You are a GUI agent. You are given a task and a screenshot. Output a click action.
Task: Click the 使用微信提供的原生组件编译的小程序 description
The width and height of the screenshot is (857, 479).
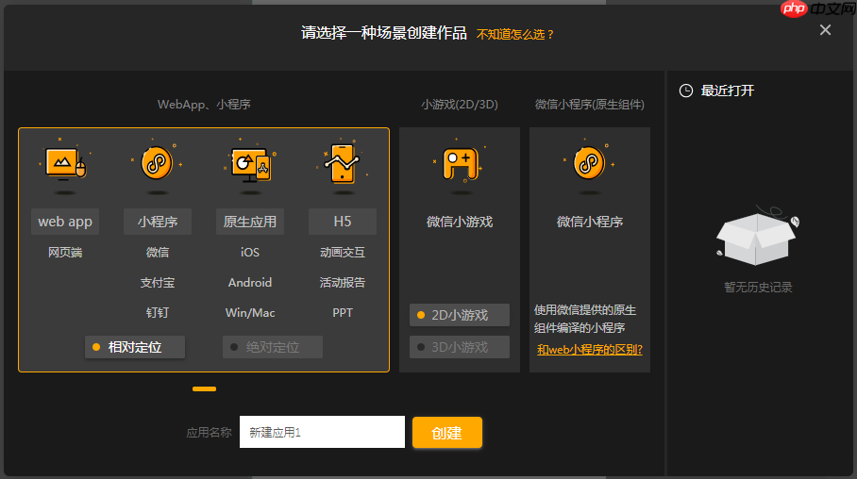click(585, 319)
